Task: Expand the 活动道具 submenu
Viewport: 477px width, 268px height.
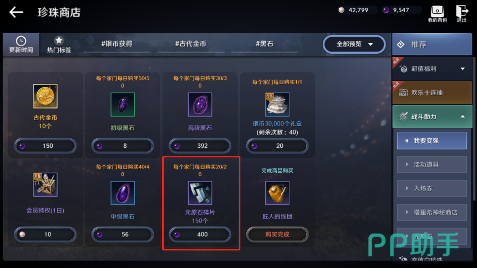Action: pos(432,164)
